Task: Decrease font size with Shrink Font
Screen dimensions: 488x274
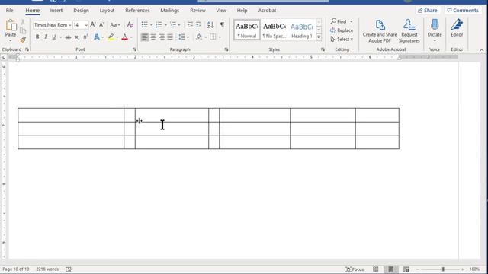Action: click(x=101, y=25)
